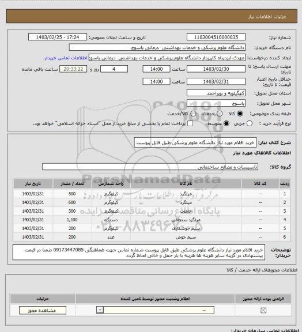The width and height of the screenshot is (302, 332).
Task: Click the delivery province field کهگیلویه و بویراحمد
Action: (216, 93)
